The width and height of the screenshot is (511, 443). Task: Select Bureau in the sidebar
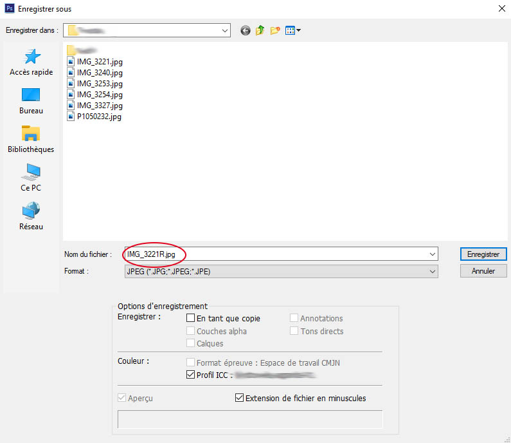coord(31,100)
